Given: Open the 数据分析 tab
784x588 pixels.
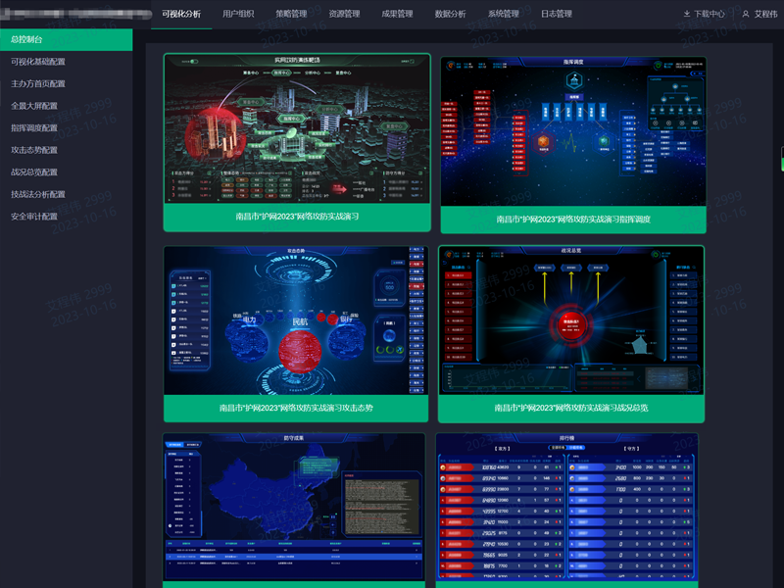Looking at the screenshot, I should [x=450, y=15].
